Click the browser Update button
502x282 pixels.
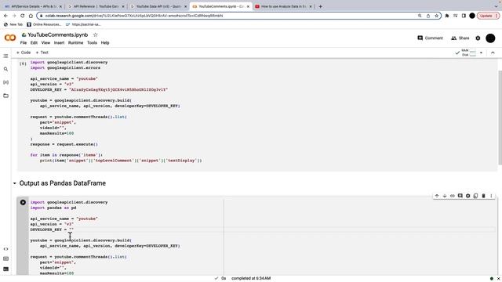coord(488,16)
